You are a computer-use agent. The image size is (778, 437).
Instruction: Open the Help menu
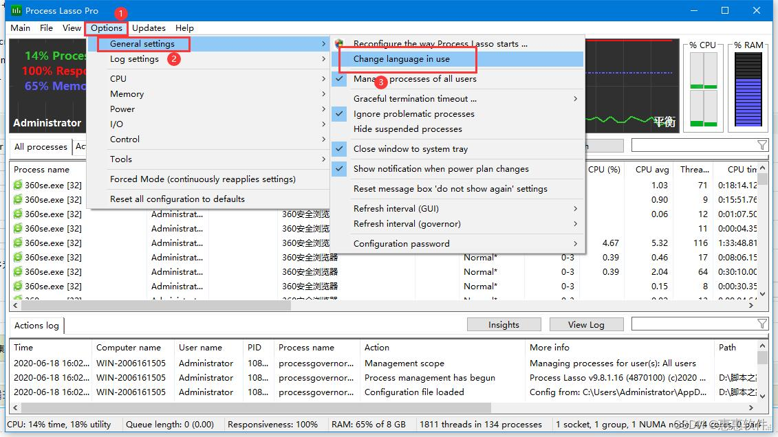[184, 28]
